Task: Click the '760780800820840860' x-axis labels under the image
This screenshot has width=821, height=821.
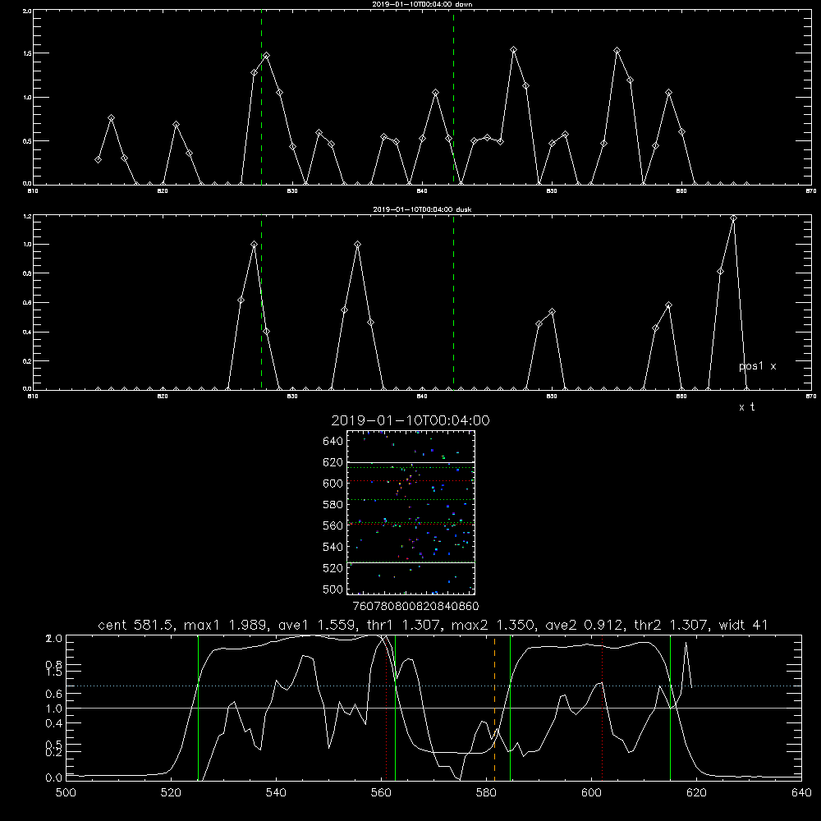Action: click(416, 607)
